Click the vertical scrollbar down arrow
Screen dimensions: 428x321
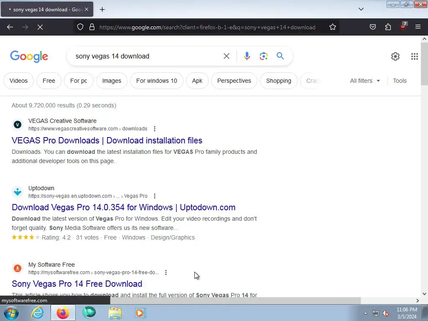425,294
